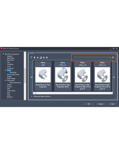Collapse the Elbow tree node triangle
119x154 pixels.
click(6, 70)
